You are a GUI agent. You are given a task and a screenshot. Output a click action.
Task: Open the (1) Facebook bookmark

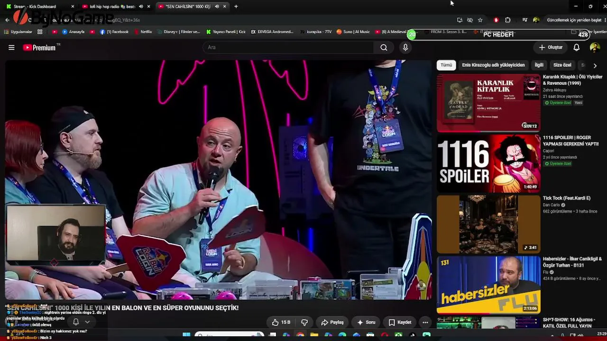pos(114,32)
